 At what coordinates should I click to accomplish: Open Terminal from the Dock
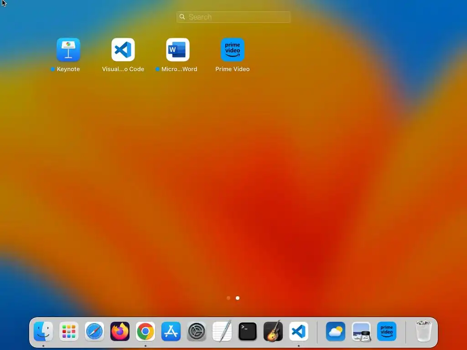248,331
